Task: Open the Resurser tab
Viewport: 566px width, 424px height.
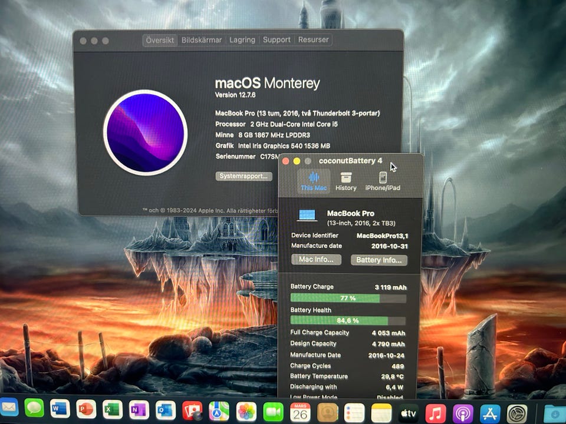Action: tap(313, 40)
